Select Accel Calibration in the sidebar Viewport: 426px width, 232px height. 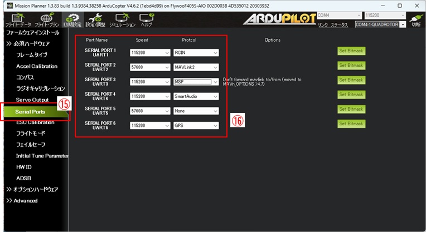[37, 66]
